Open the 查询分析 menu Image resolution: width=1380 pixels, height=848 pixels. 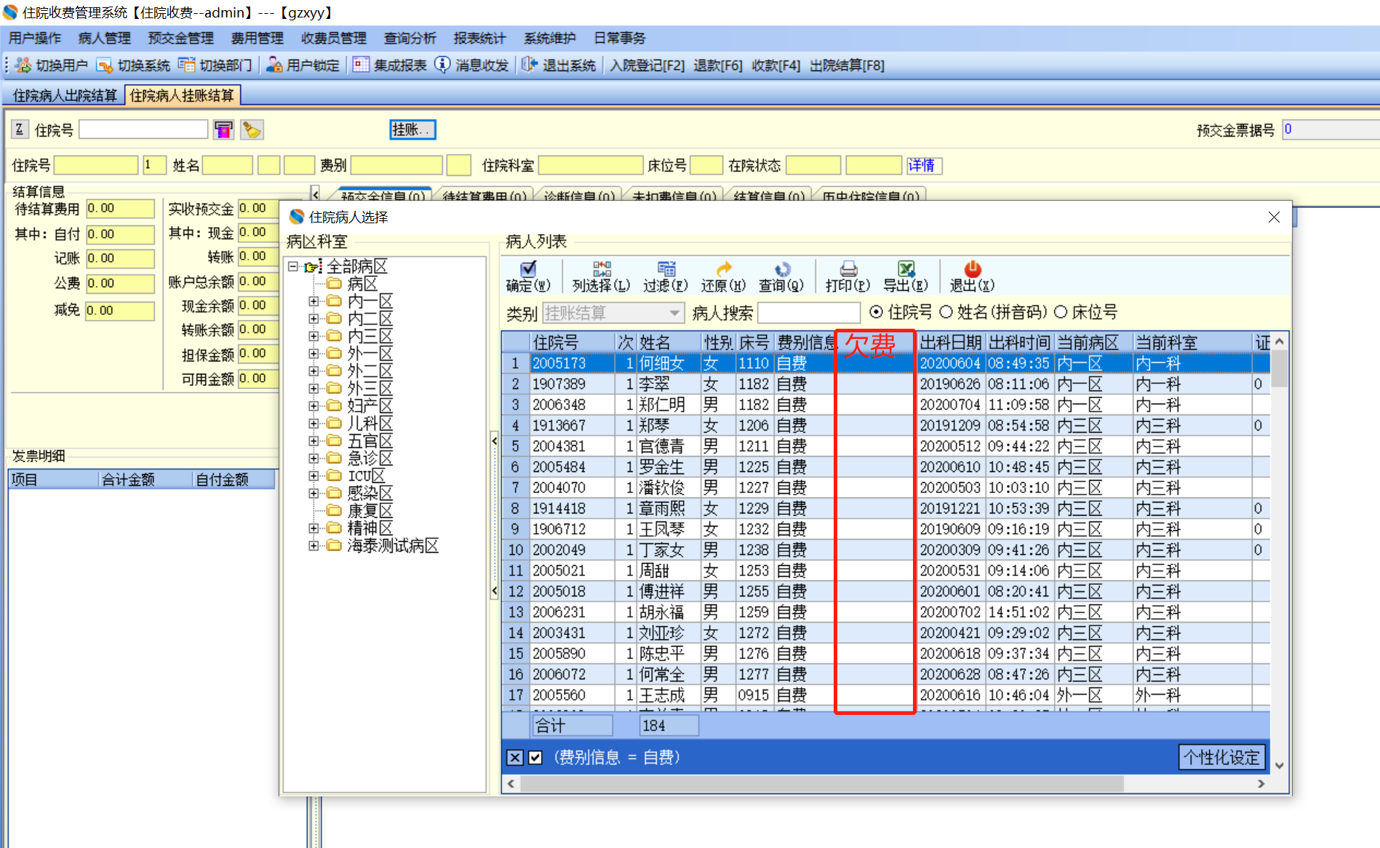point(410,39)
